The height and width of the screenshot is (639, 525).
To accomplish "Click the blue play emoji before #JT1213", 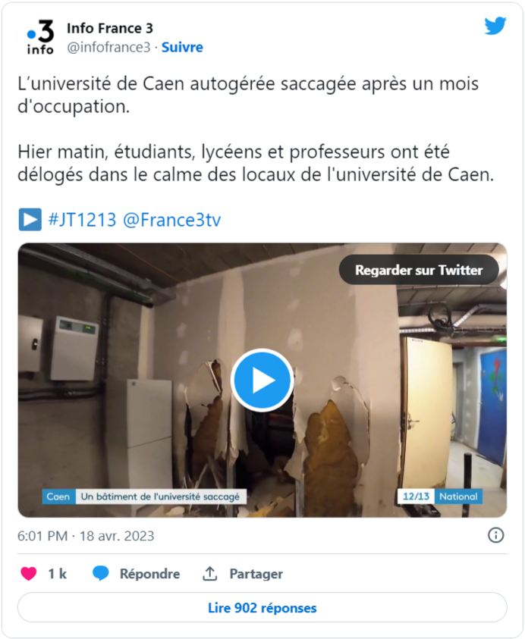I will pyautogui.click(x=30, y=220).
